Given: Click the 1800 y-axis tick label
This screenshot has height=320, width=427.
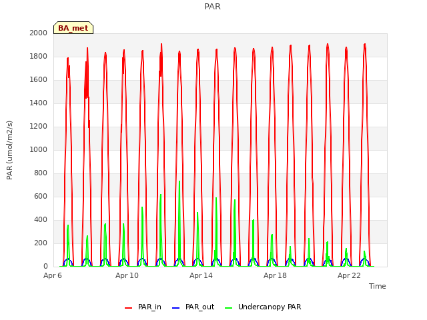Looking at the screenshot, I should [39, 56].
